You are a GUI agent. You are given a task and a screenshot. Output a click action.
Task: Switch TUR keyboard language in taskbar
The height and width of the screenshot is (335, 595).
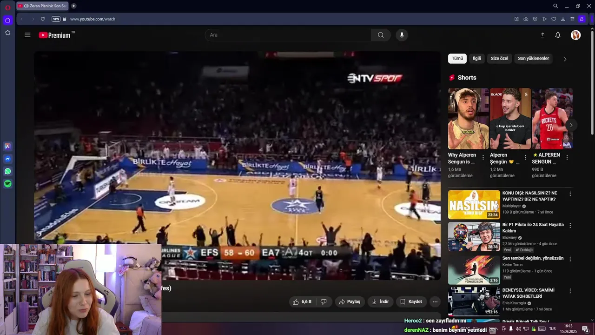coord(552,329)
